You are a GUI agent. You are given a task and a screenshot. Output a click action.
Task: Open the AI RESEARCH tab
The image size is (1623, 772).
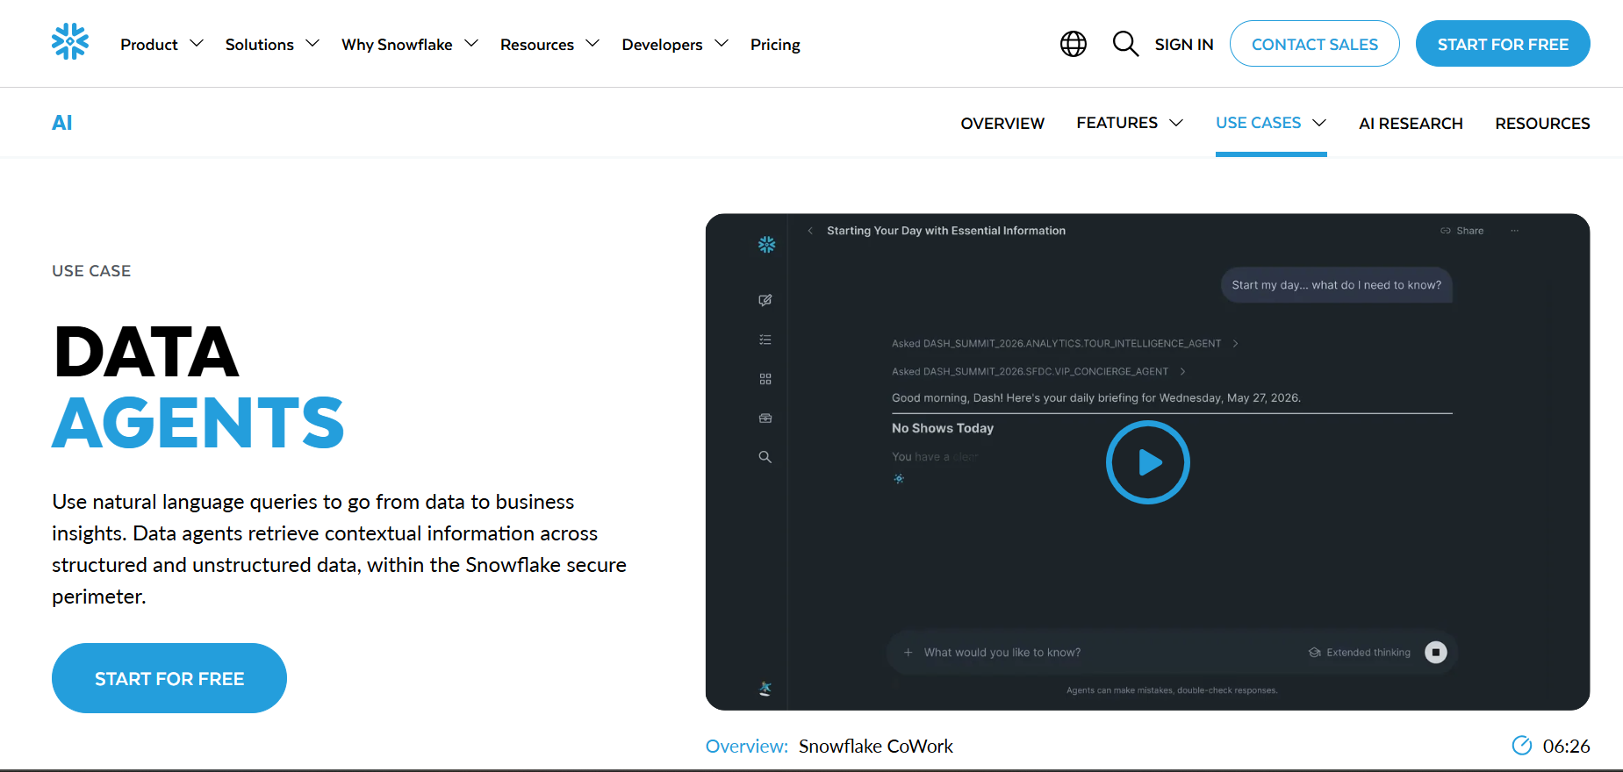(1411, 123)
